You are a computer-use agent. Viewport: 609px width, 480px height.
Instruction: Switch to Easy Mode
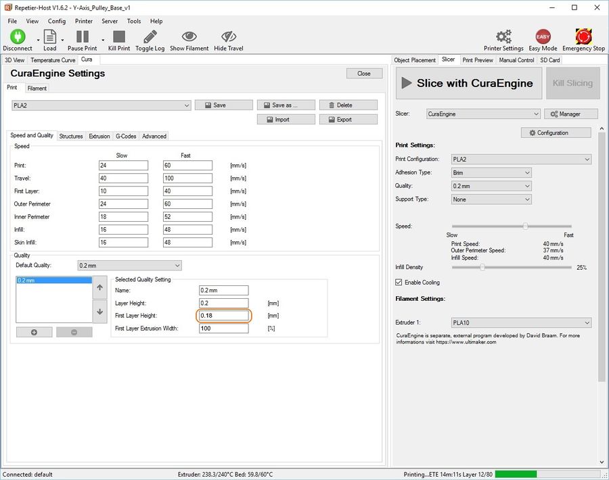[543, 37]
